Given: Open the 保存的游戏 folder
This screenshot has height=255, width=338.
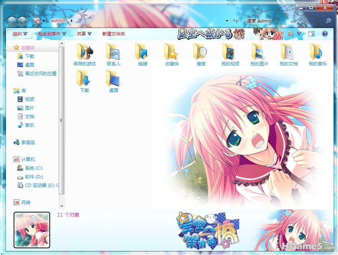Looking at the screenshot, I should (x=84, y=54).
